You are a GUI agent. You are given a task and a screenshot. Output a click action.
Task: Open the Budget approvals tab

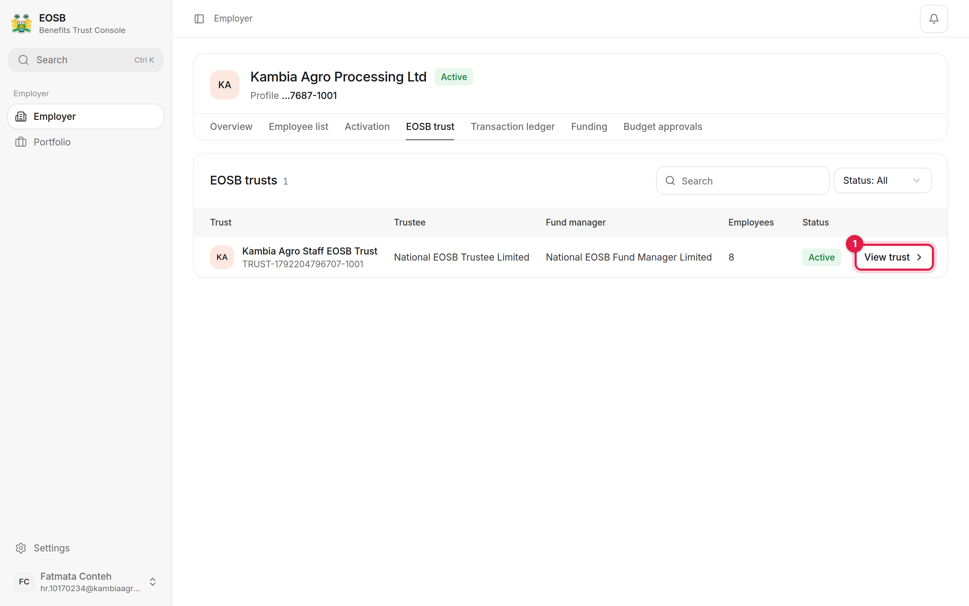click(x=663, y=127)
